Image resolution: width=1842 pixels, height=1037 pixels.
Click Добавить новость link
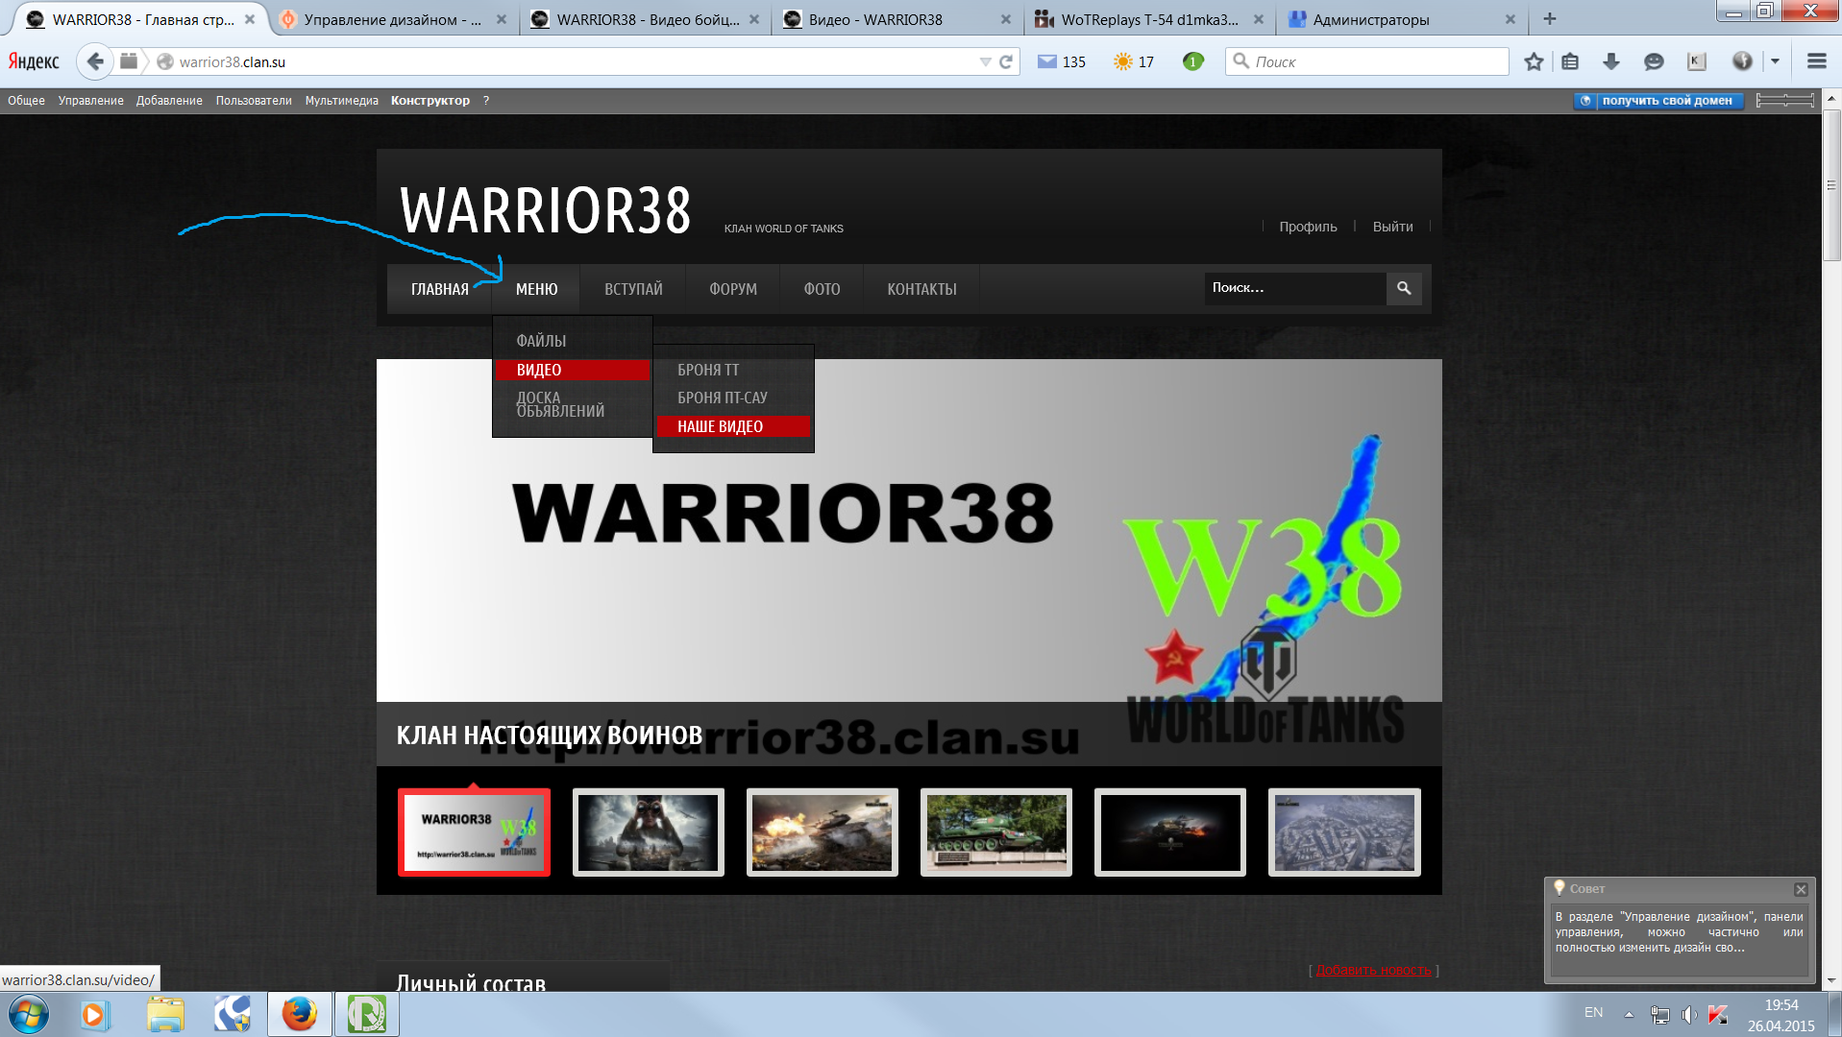pyautogui.click(x=1373, y=970)
